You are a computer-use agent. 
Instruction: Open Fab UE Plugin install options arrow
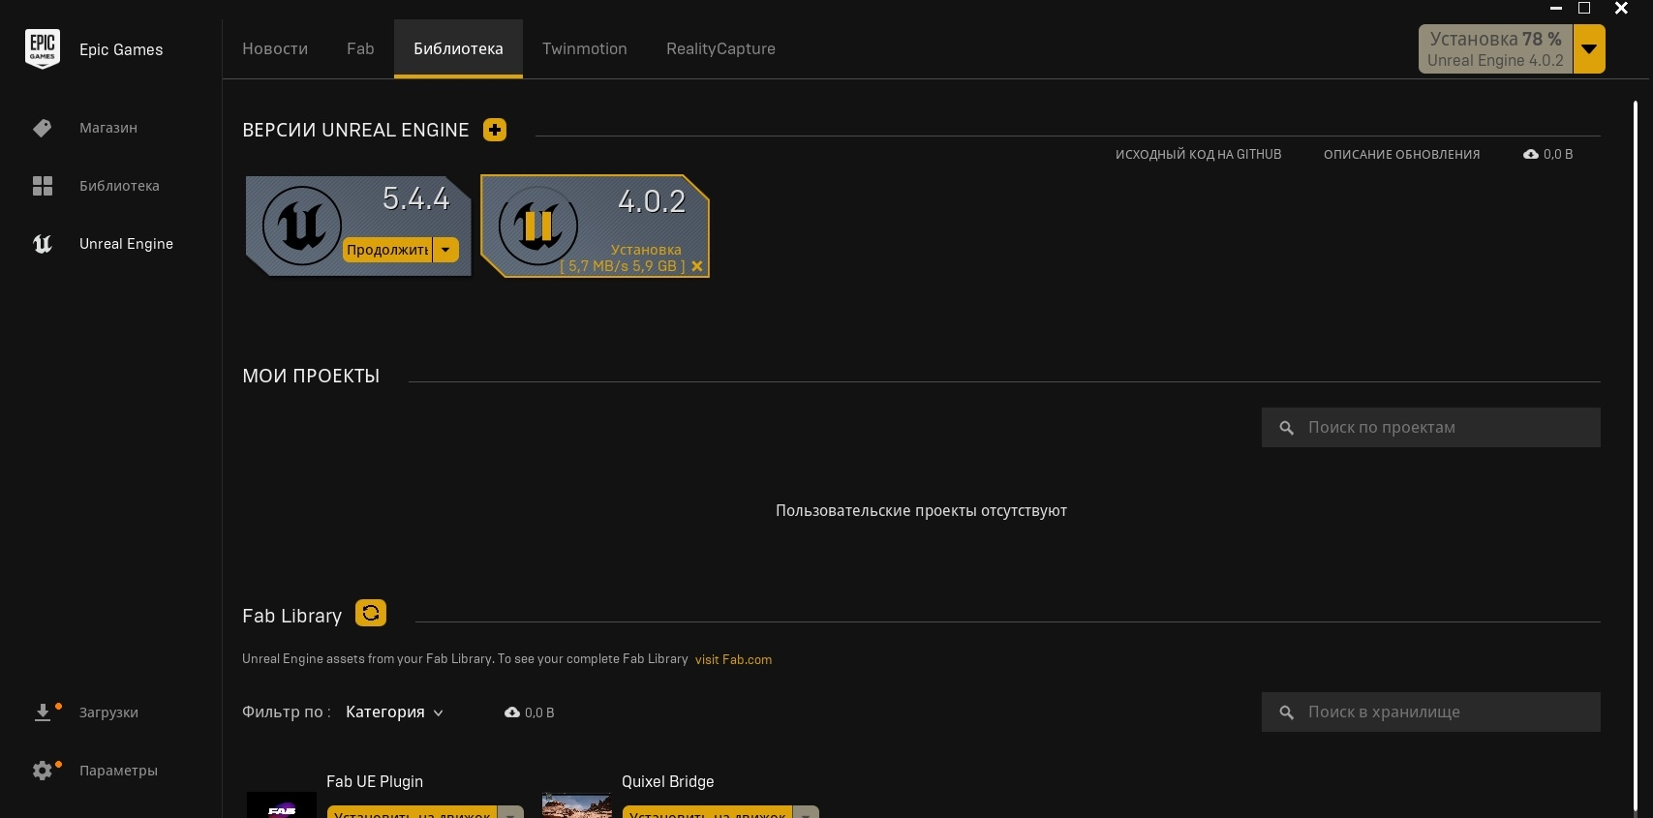(x=510, y=813)
